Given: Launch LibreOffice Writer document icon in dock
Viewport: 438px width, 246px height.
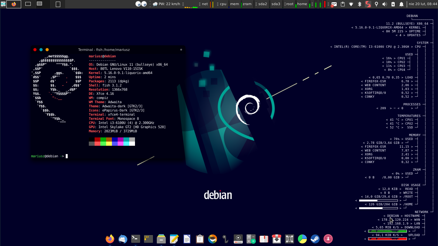Looking at the screenshot, I should pos(187,239).
